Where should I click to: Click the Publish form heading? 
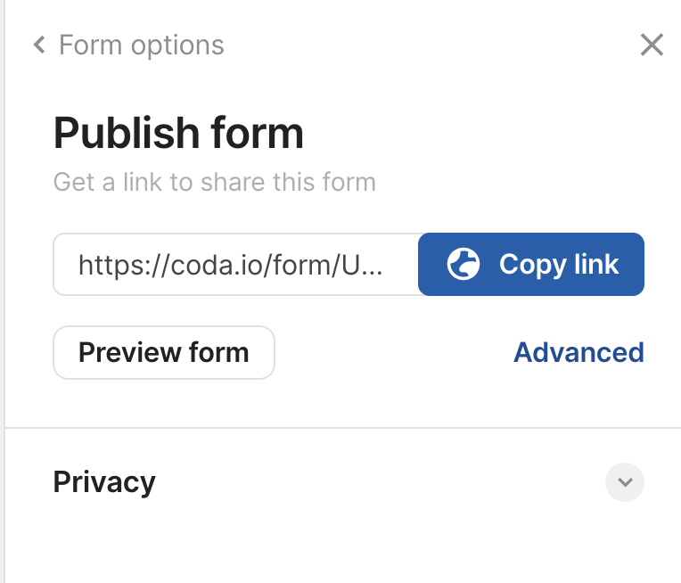pos(178,133)
